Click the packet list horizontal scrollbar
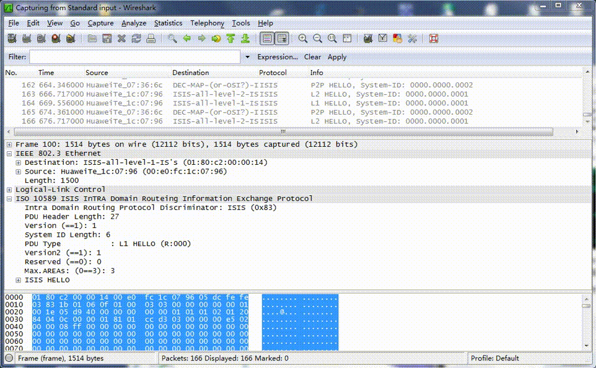The height and width of the screenshot is (368, 596). 284,132
